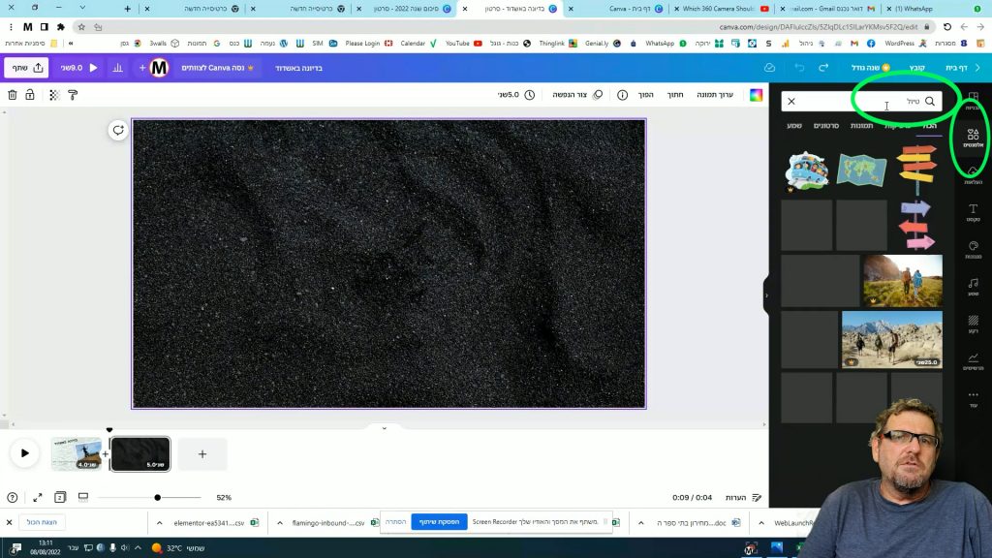Open the Styles palette sidebar panel
992x558 pixels.
(973, 249)
